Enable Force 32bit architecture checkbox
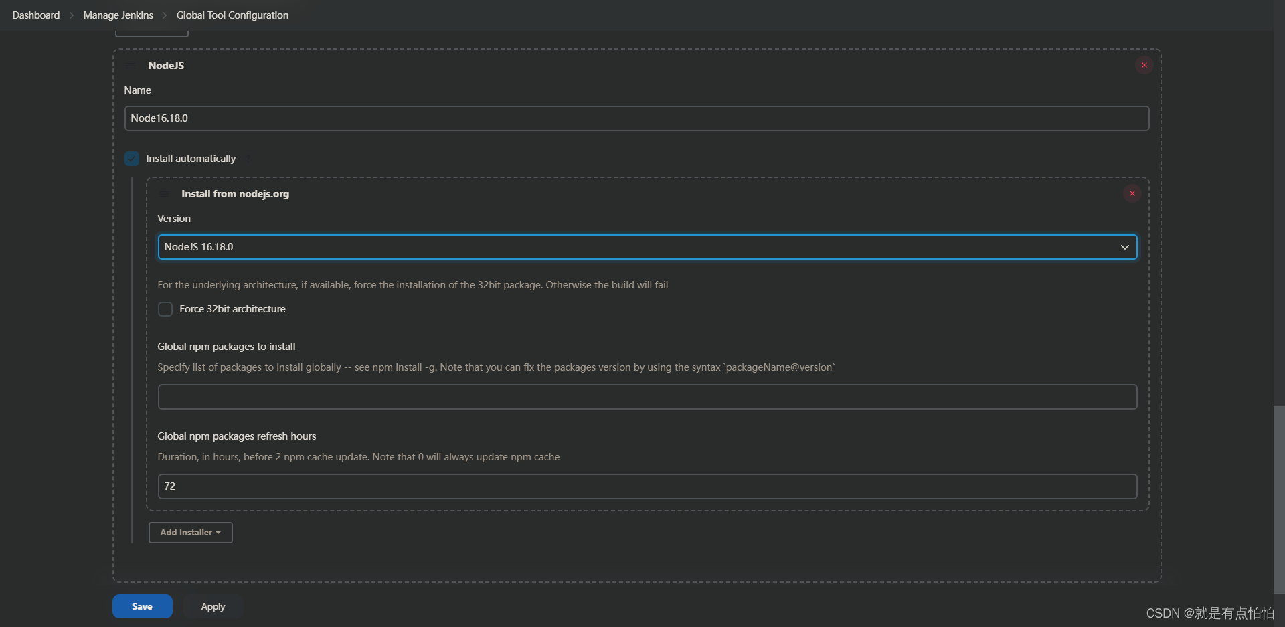 pos(165,309)
